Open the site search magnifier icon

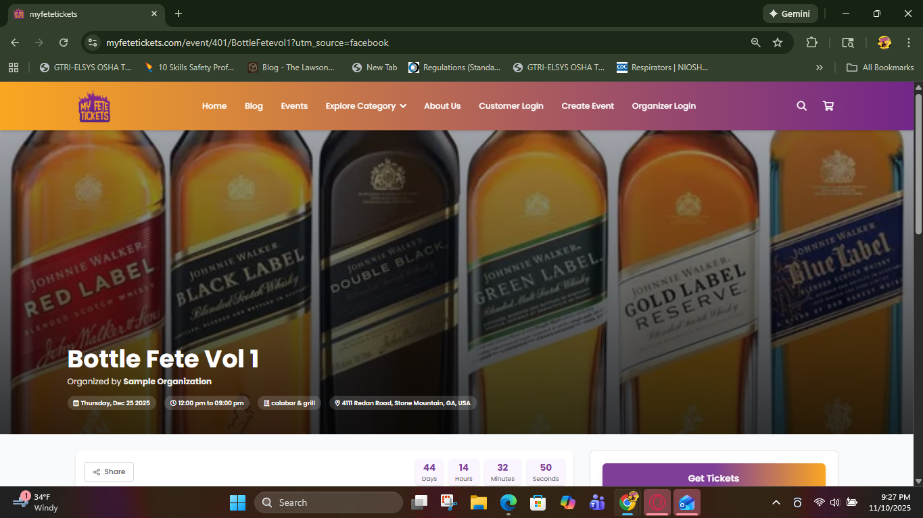[801, 106]
